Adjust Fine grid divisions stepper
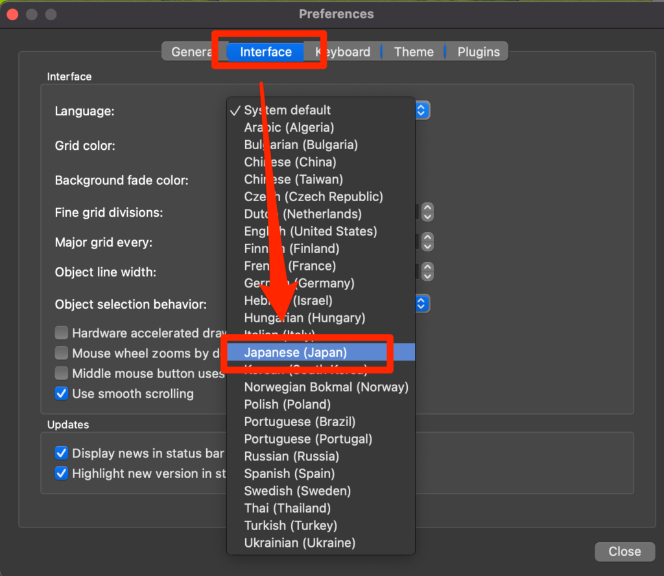This screenshot has width=664, height=576. pyautogui.click(x=428, y=212)
